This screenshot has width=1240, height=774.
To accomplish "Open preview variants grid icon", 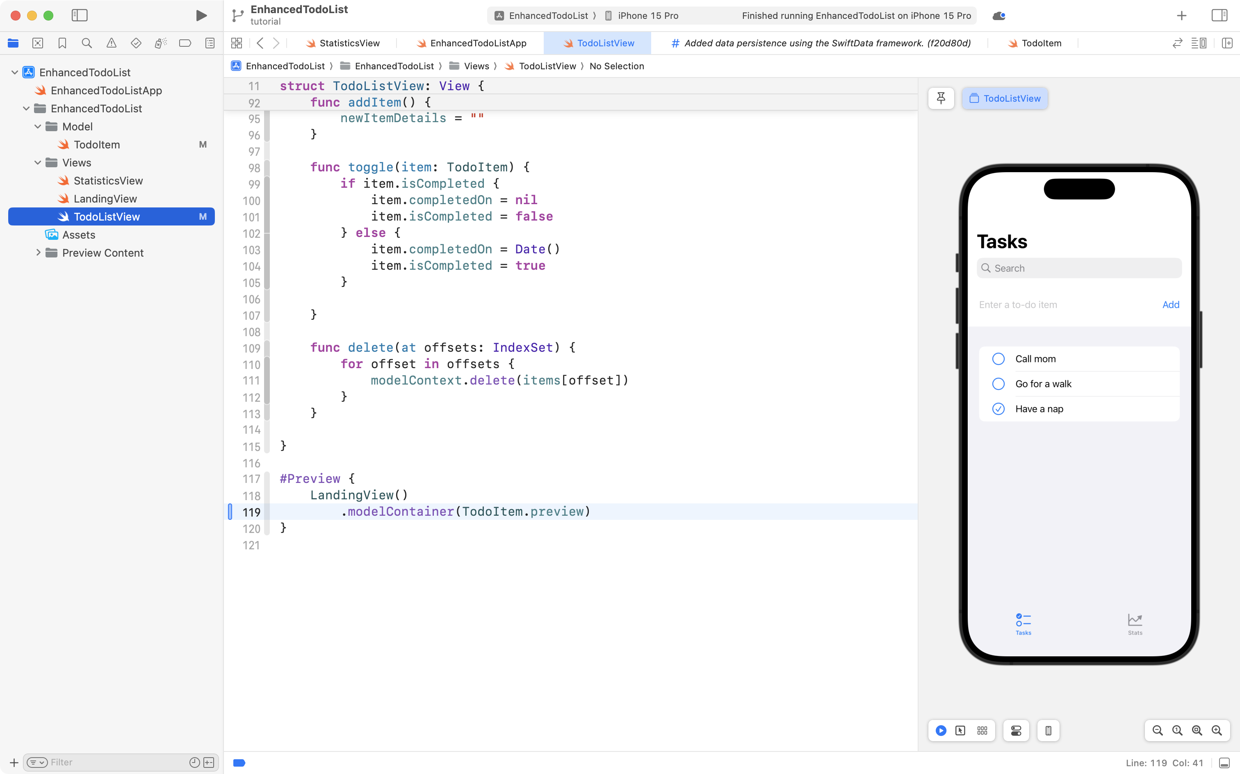I will (x=982, y=731).
